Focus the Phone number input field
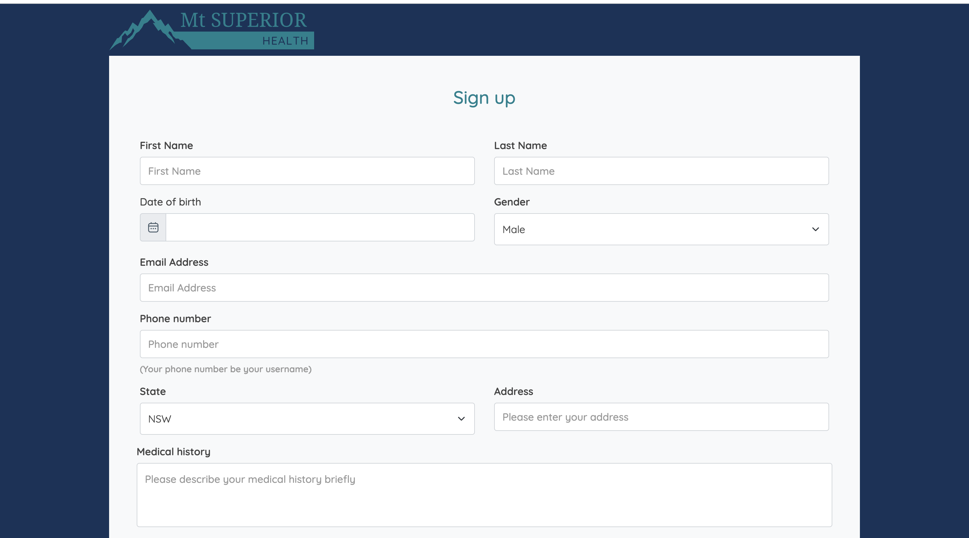 pos(484,344)
